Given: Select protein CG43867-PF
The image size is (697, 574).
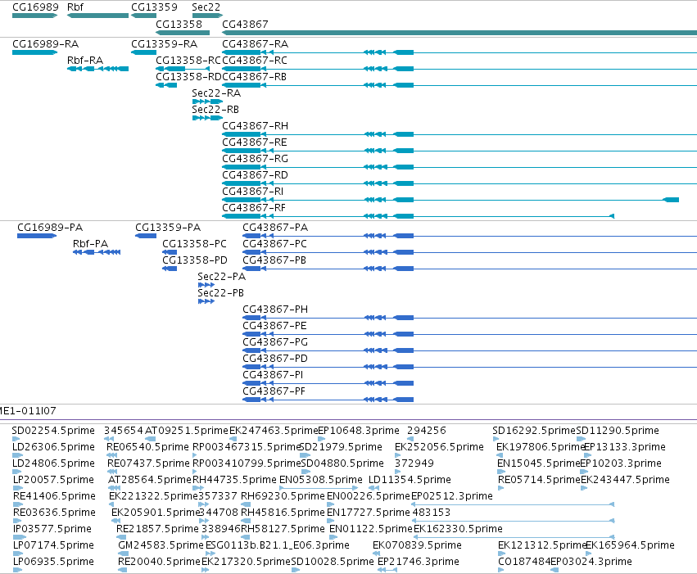Looking at the screenshot, I should pos(274,391).
